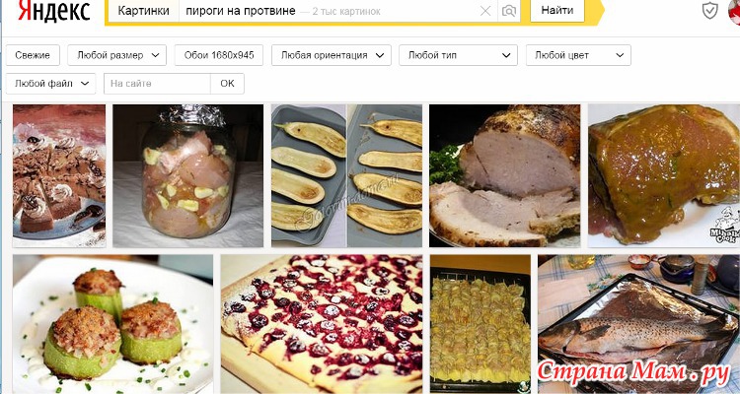Open the Любой файл dropdown
The image size is (740, 394).
click(50, 84)
